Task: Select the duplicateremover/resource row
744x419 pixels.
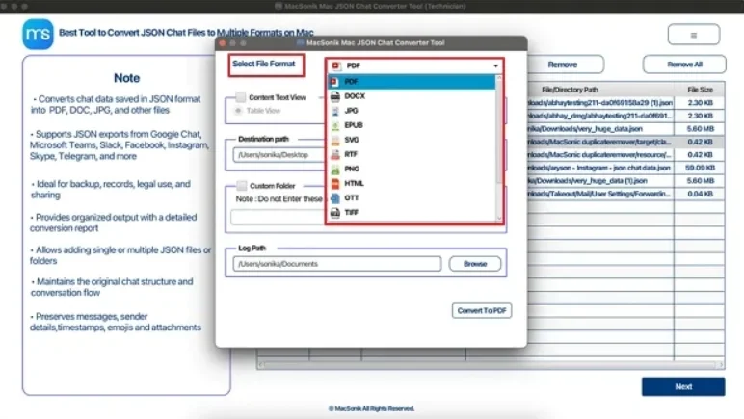Action: click(x=625, y=154)
